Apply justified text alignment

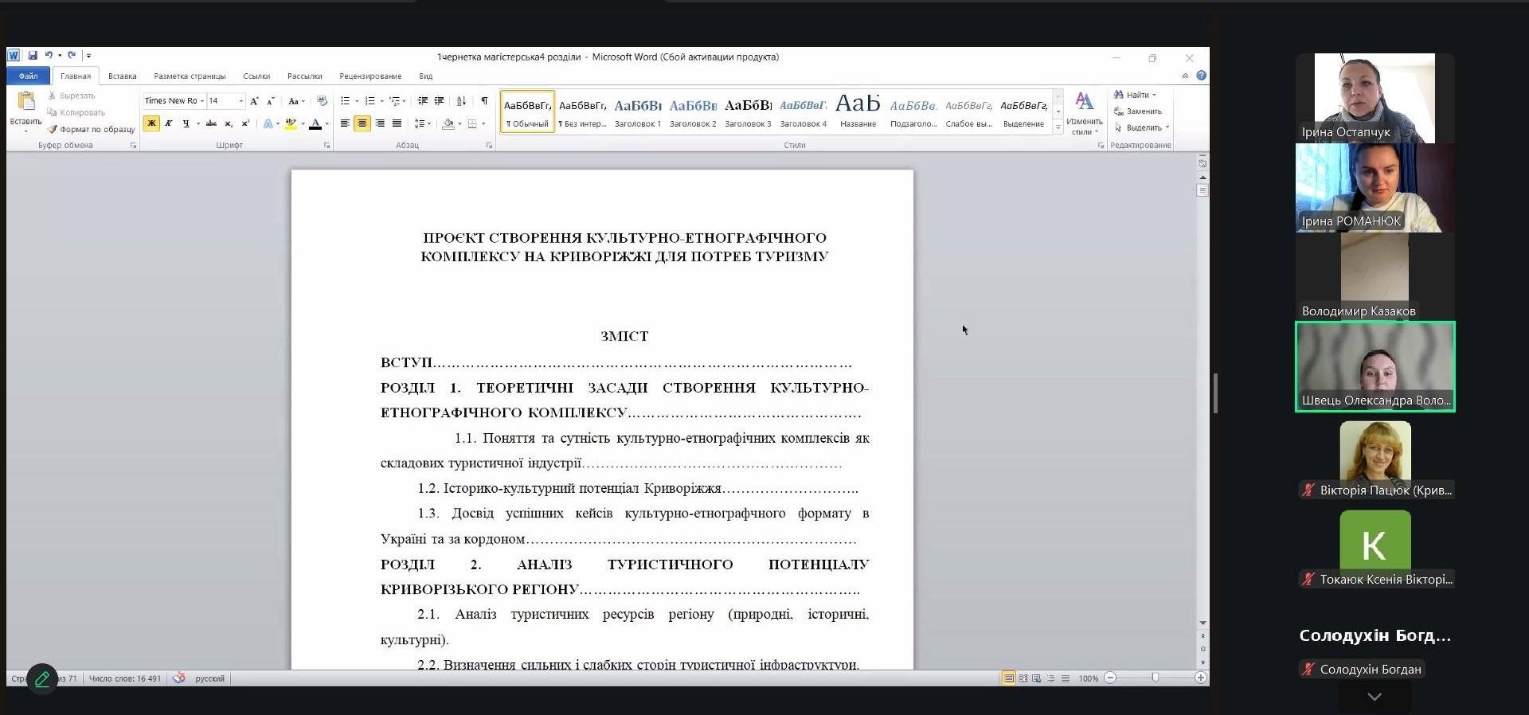397,123
